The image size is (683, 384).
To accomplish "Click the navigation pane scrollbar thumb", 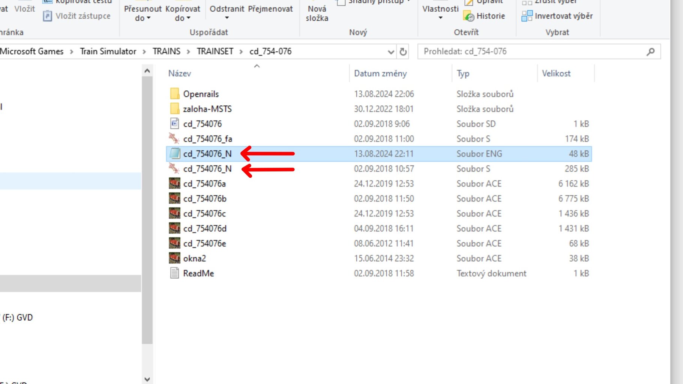I will click(147, 210).
